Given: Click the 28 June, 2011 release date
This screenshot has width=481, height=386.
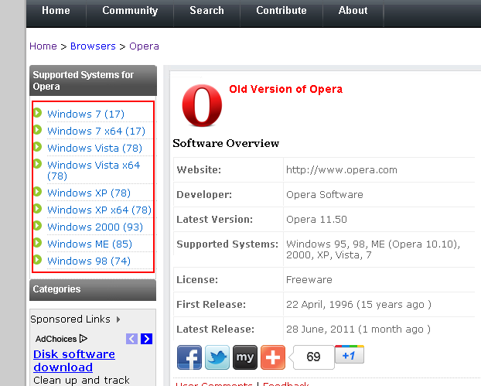Looking at the screenshot, I should [358, 330].
